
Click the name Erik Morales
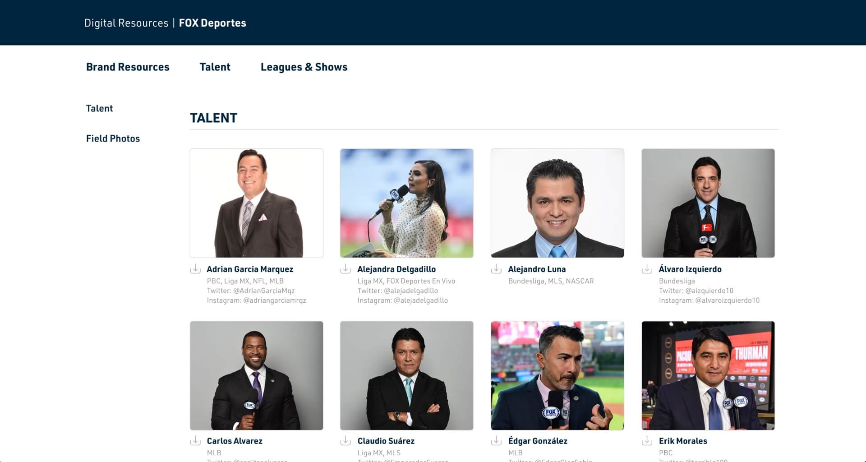(x=683, y=441)
